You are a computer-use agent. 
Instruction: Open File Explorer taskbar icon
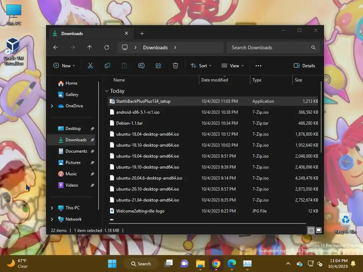pyautogui.click(x=200, y=263)
